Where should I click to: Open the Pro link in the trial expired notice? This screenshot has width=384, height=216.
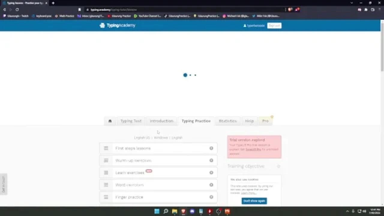pyautogui.click(x=253, y=149)
